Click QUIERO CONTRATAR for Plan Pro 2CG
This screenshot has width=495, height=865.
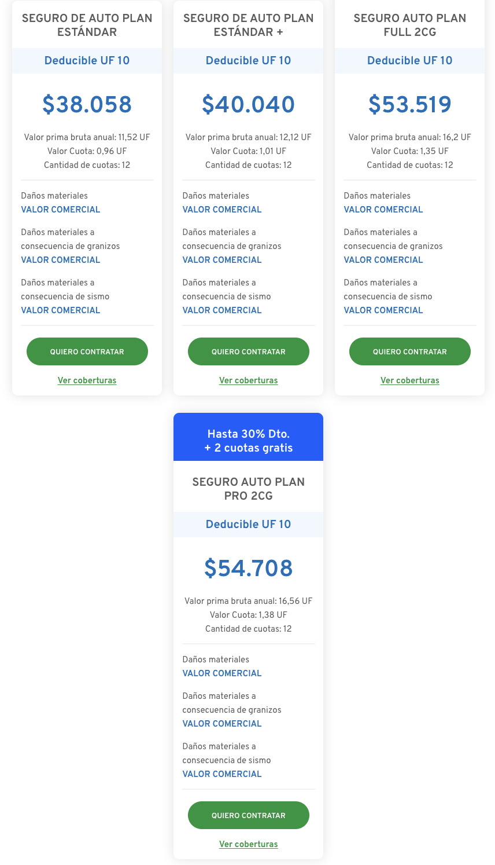[248, 815]
